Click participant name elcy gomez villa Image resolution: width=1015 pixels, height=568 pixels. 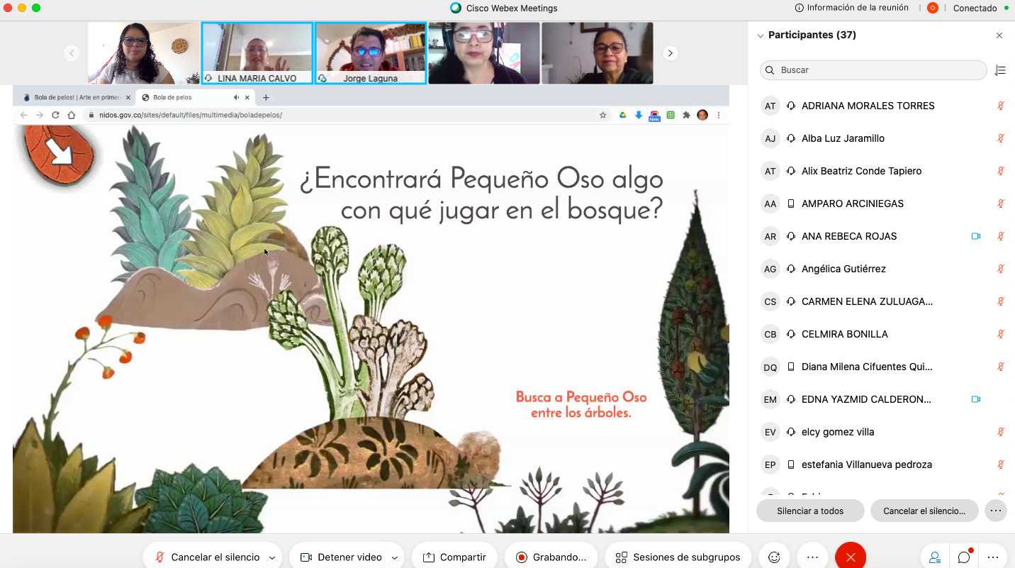pyautogui.click(x=838, y=432)
